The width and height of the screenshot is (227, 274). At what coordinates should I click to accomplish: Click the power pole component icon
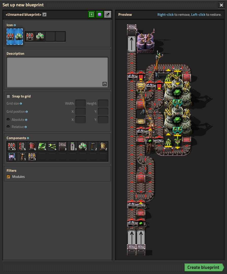93,146
